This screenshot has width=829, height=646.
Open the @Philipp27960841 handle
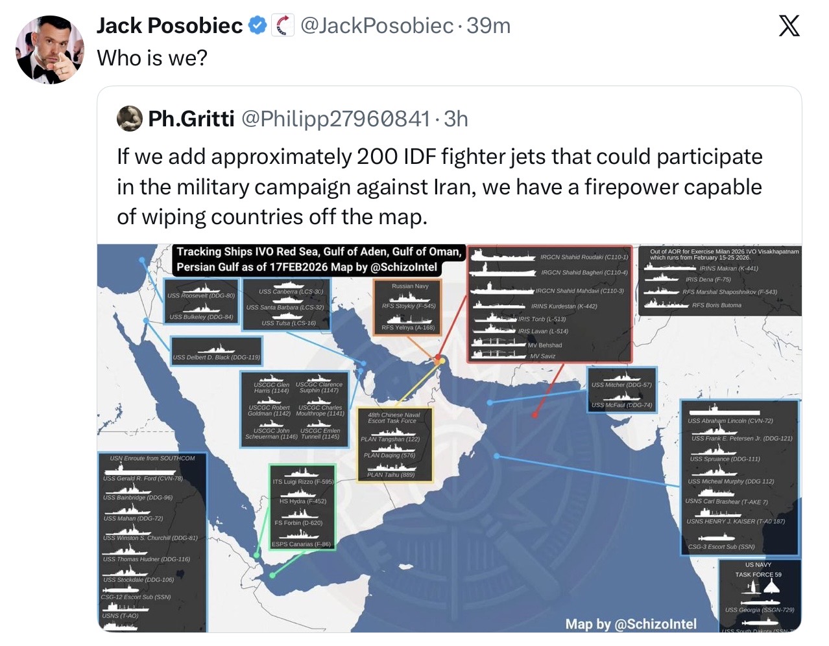click(x=335, y=119)
